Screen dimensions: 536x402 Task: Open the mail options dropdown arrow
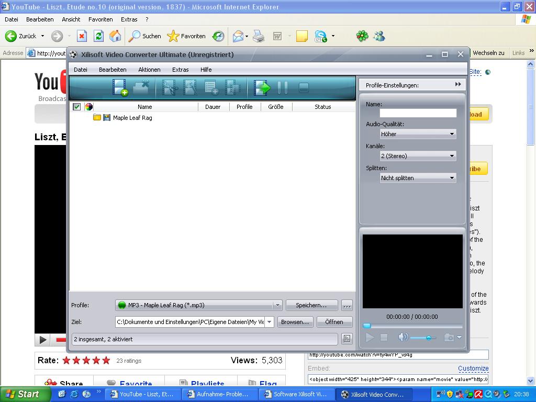click(x=247, y=36)
